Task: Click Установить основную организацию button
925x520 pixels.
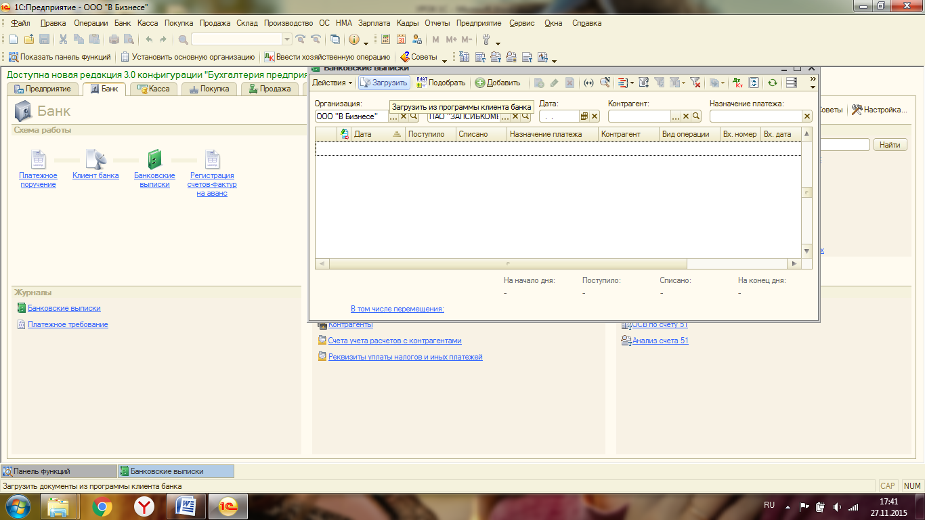Action: pyautogui.click(x=188, y=58)
